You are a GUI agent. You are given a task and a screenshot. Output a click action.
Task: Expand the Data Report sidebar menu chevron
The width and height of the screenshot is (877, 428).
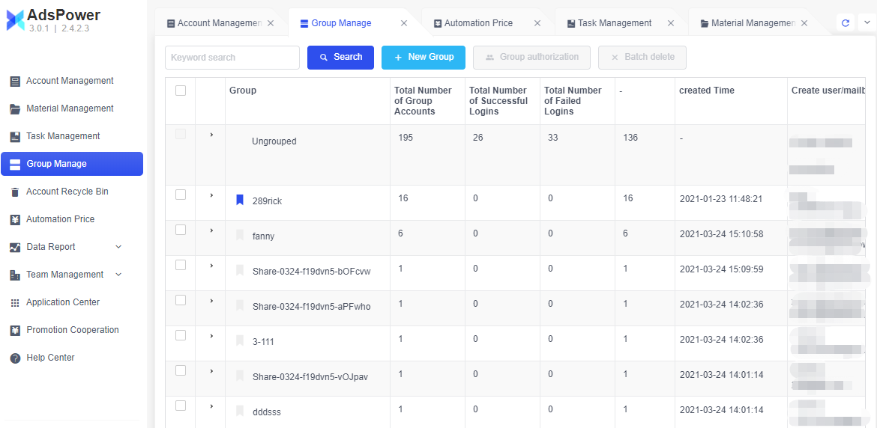[118, 247]
